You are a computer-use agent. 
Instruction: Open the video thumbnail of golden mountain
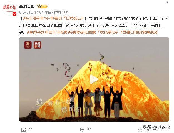[94, 79]
